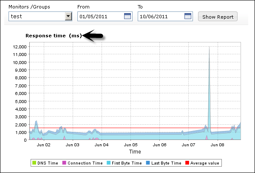Click the green DNS Time legend swatch
The image size is (255, 173).
(34, 163)
